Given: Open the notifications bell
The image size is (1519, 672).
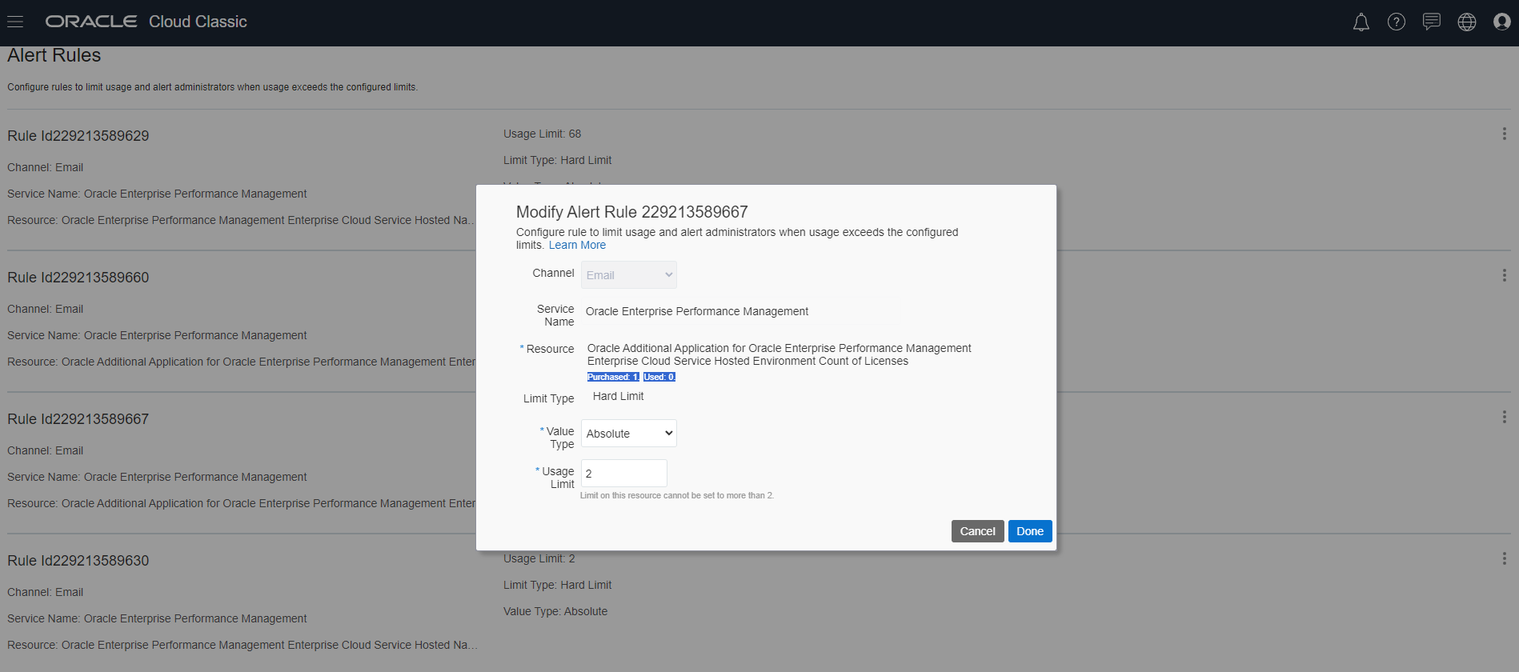Looking at the screenshot, I should coord(1361,22).
